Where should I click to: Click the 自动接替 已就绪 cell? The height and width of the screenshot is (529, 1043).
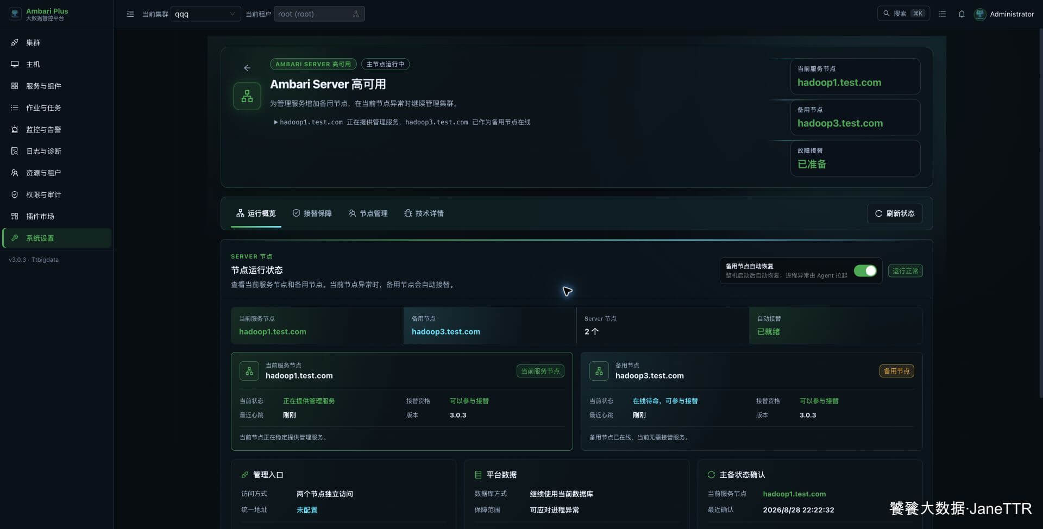835,325
